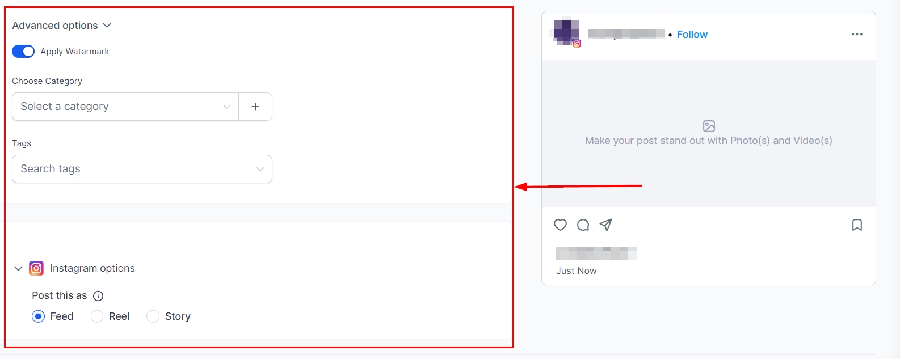
Task: Open the Search tags dropdown
Action: [x=142, y=169]
